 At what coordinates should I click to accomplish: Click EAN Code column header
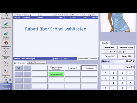[x=17, y=15]
